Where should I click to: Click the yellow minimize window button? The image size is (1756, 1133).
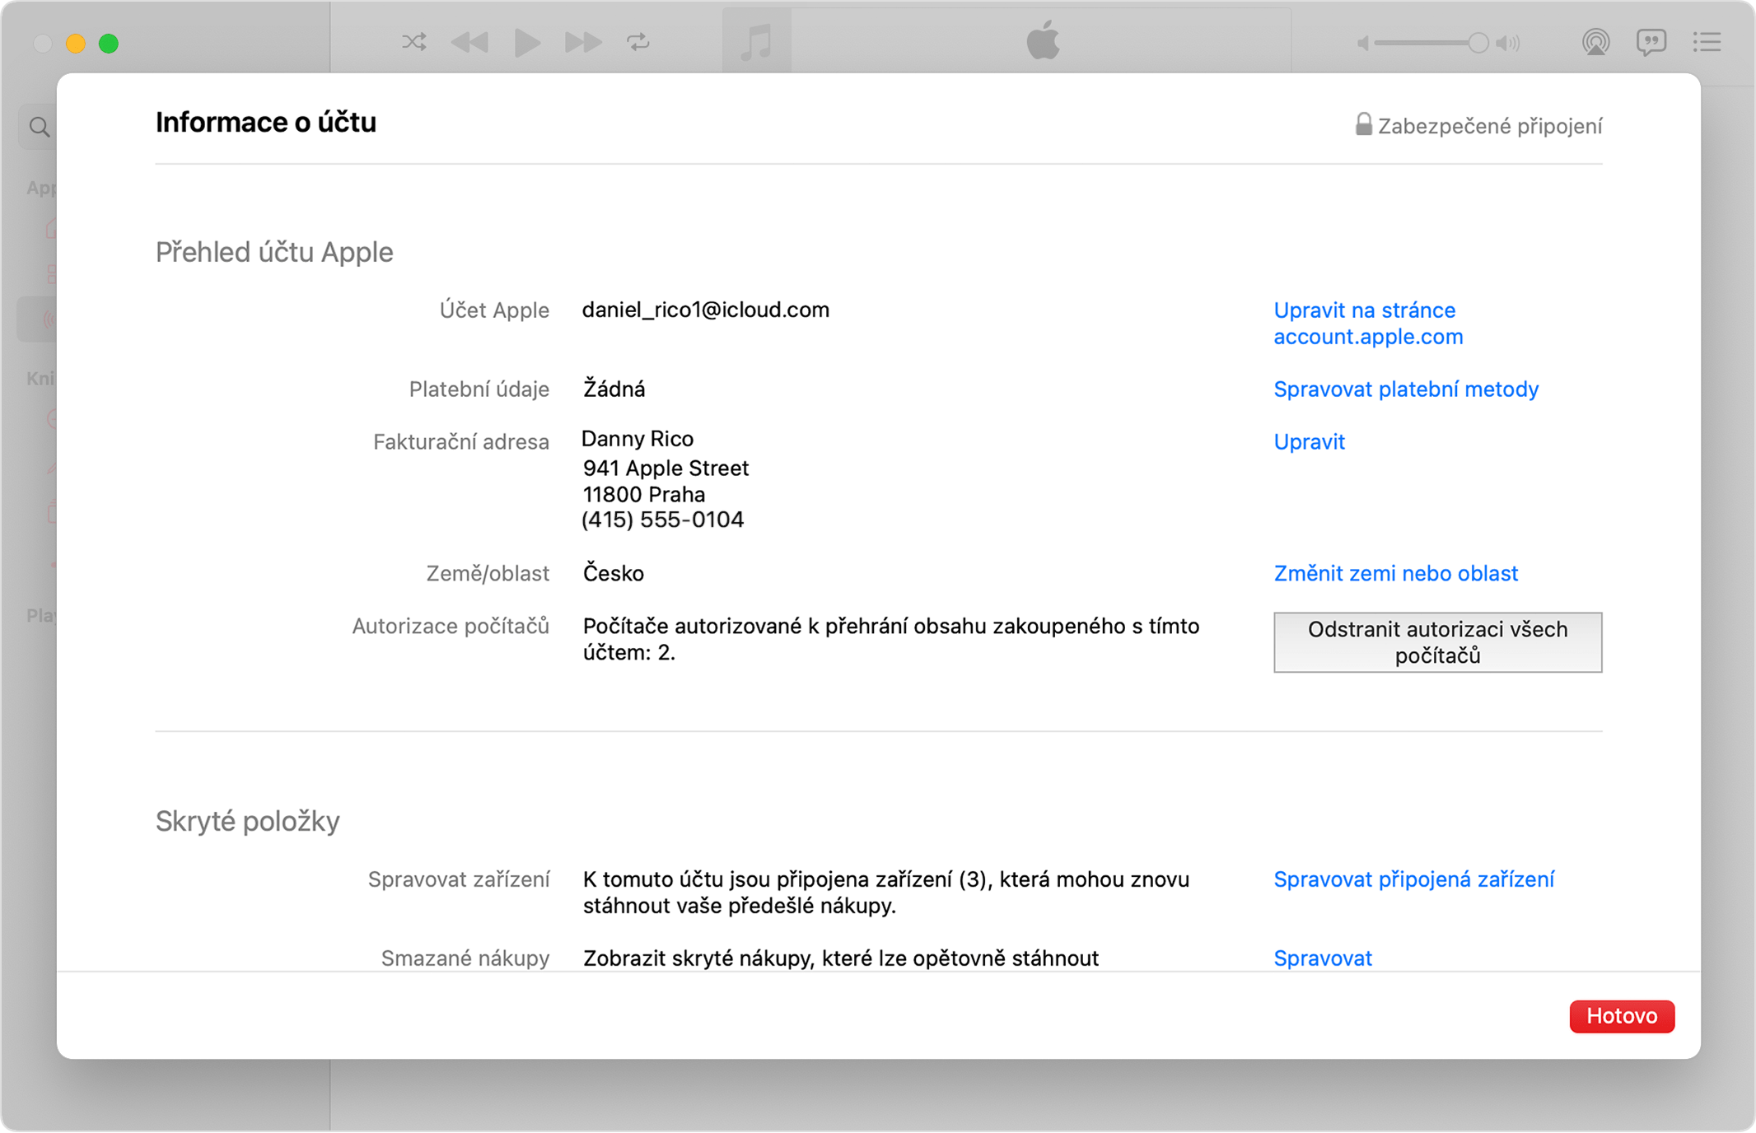(x=76, y=44)
